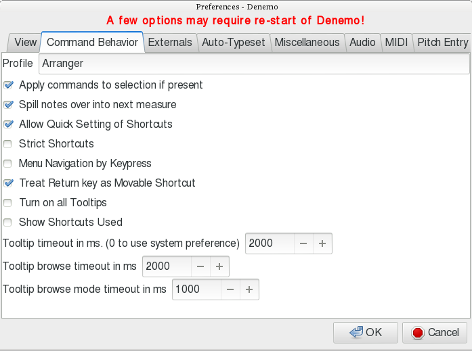
Task: Go to the Auto-Typeset tab
Action: [x=234, y=42]
